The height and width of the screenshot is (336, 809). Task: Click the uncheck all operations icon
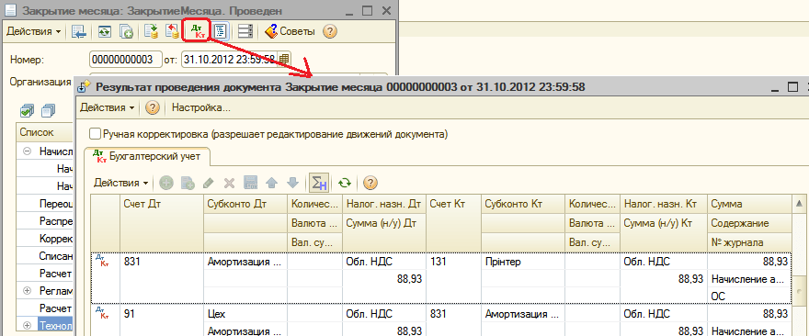49,110
